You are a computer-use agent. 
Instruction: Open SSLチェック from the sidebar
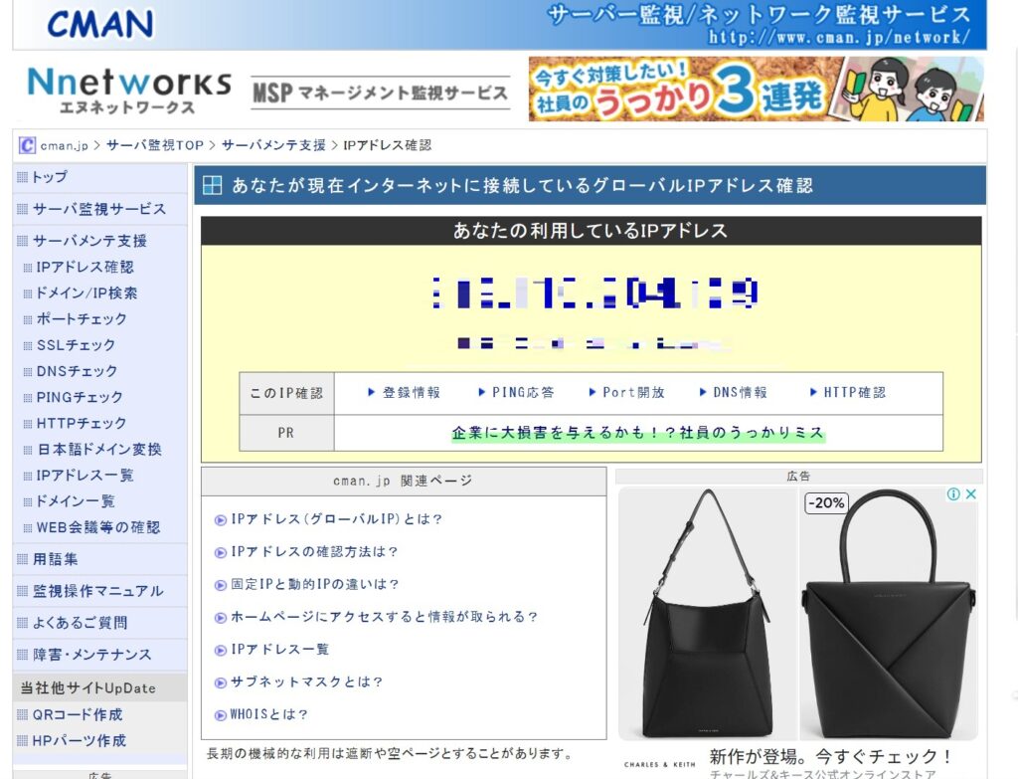click(76, 345)
